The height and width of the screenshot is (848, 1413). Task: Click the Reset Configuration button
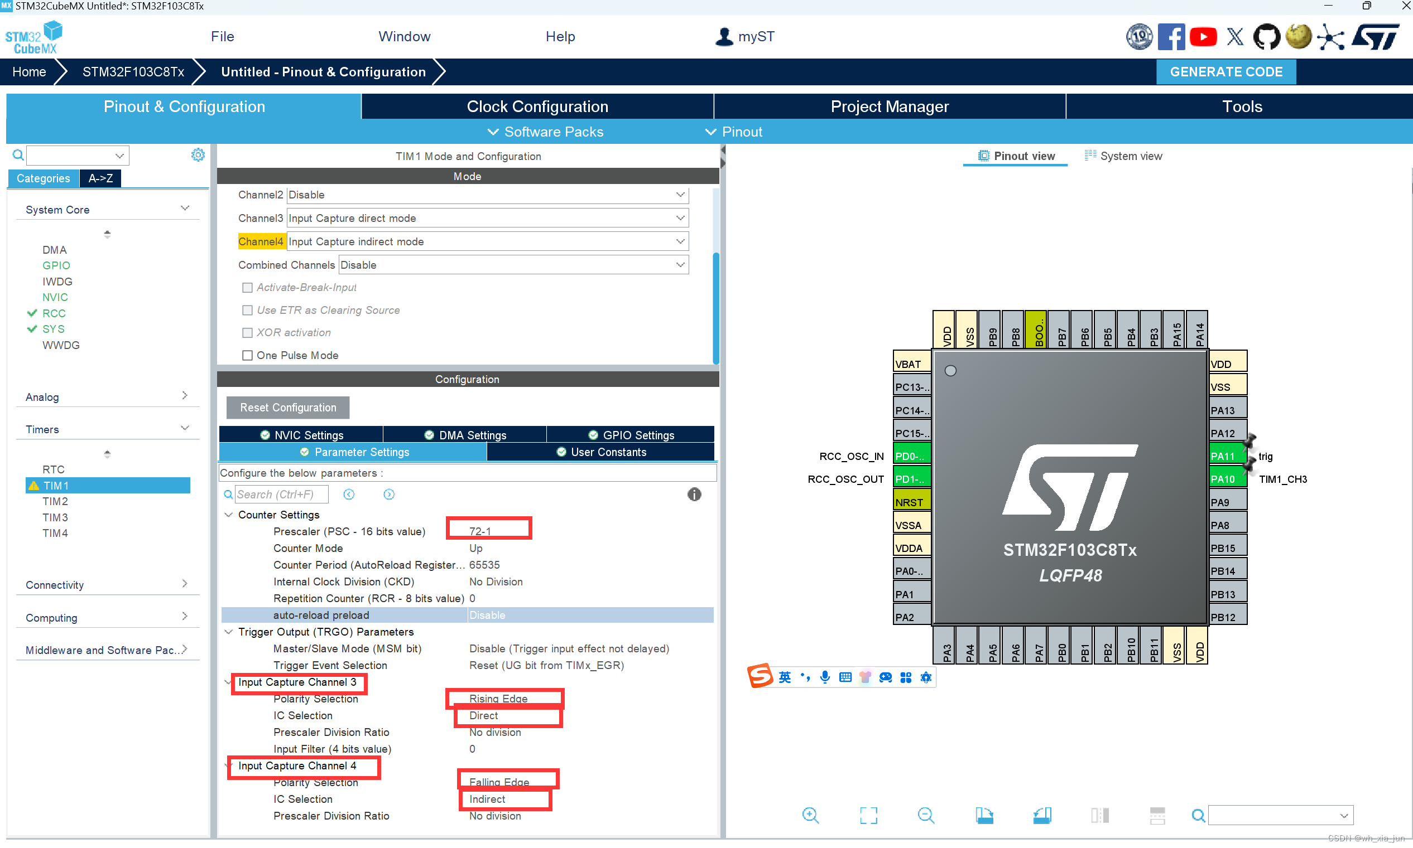(287, 408)
